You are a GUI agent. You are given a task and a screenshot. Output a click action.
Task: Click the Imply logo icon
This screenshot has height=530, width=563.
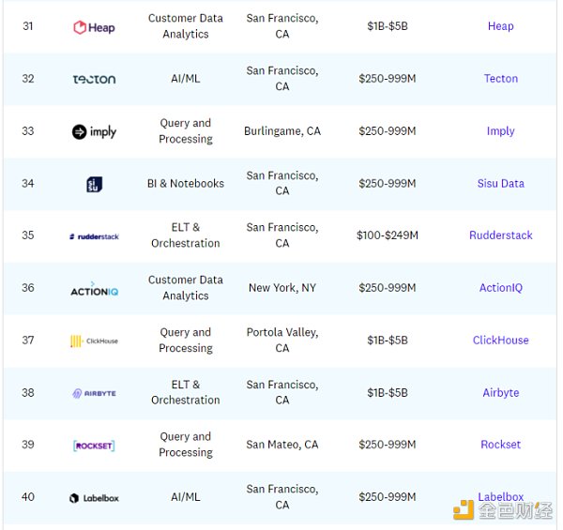click(x=94, y=131)
